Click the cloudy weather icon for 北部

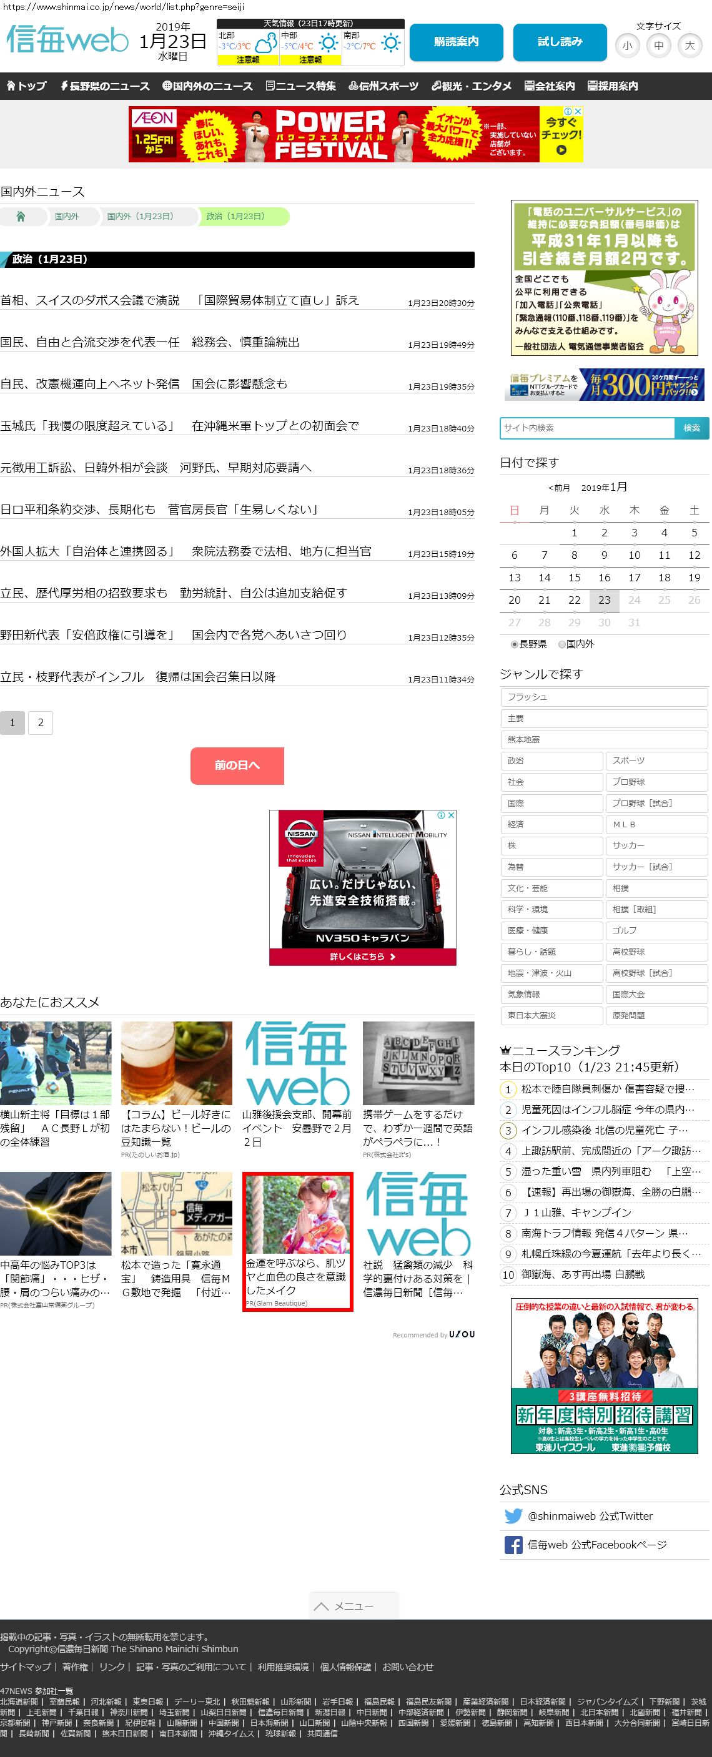pos(265,45)
